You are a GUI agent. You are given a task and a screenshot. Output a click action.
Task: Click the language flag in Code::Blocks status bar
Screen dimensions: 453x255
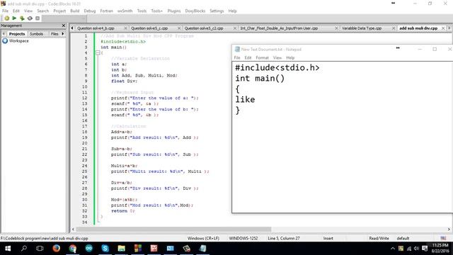click(x=443, y=238)
